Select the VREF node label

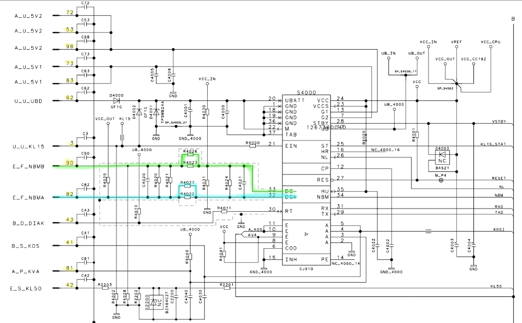point(456,41)
